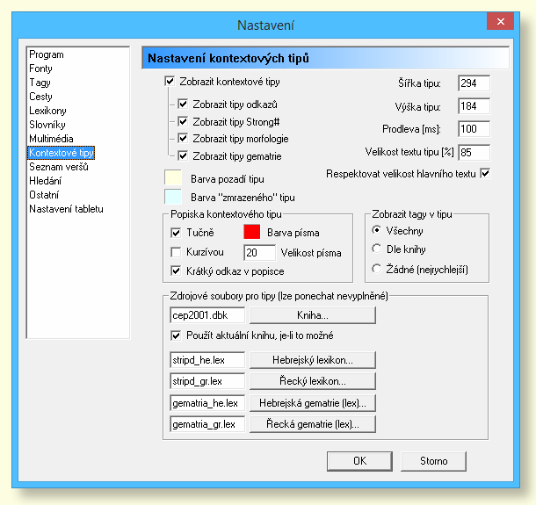Select the Dle knihy radio button

[x=378, y=249]
